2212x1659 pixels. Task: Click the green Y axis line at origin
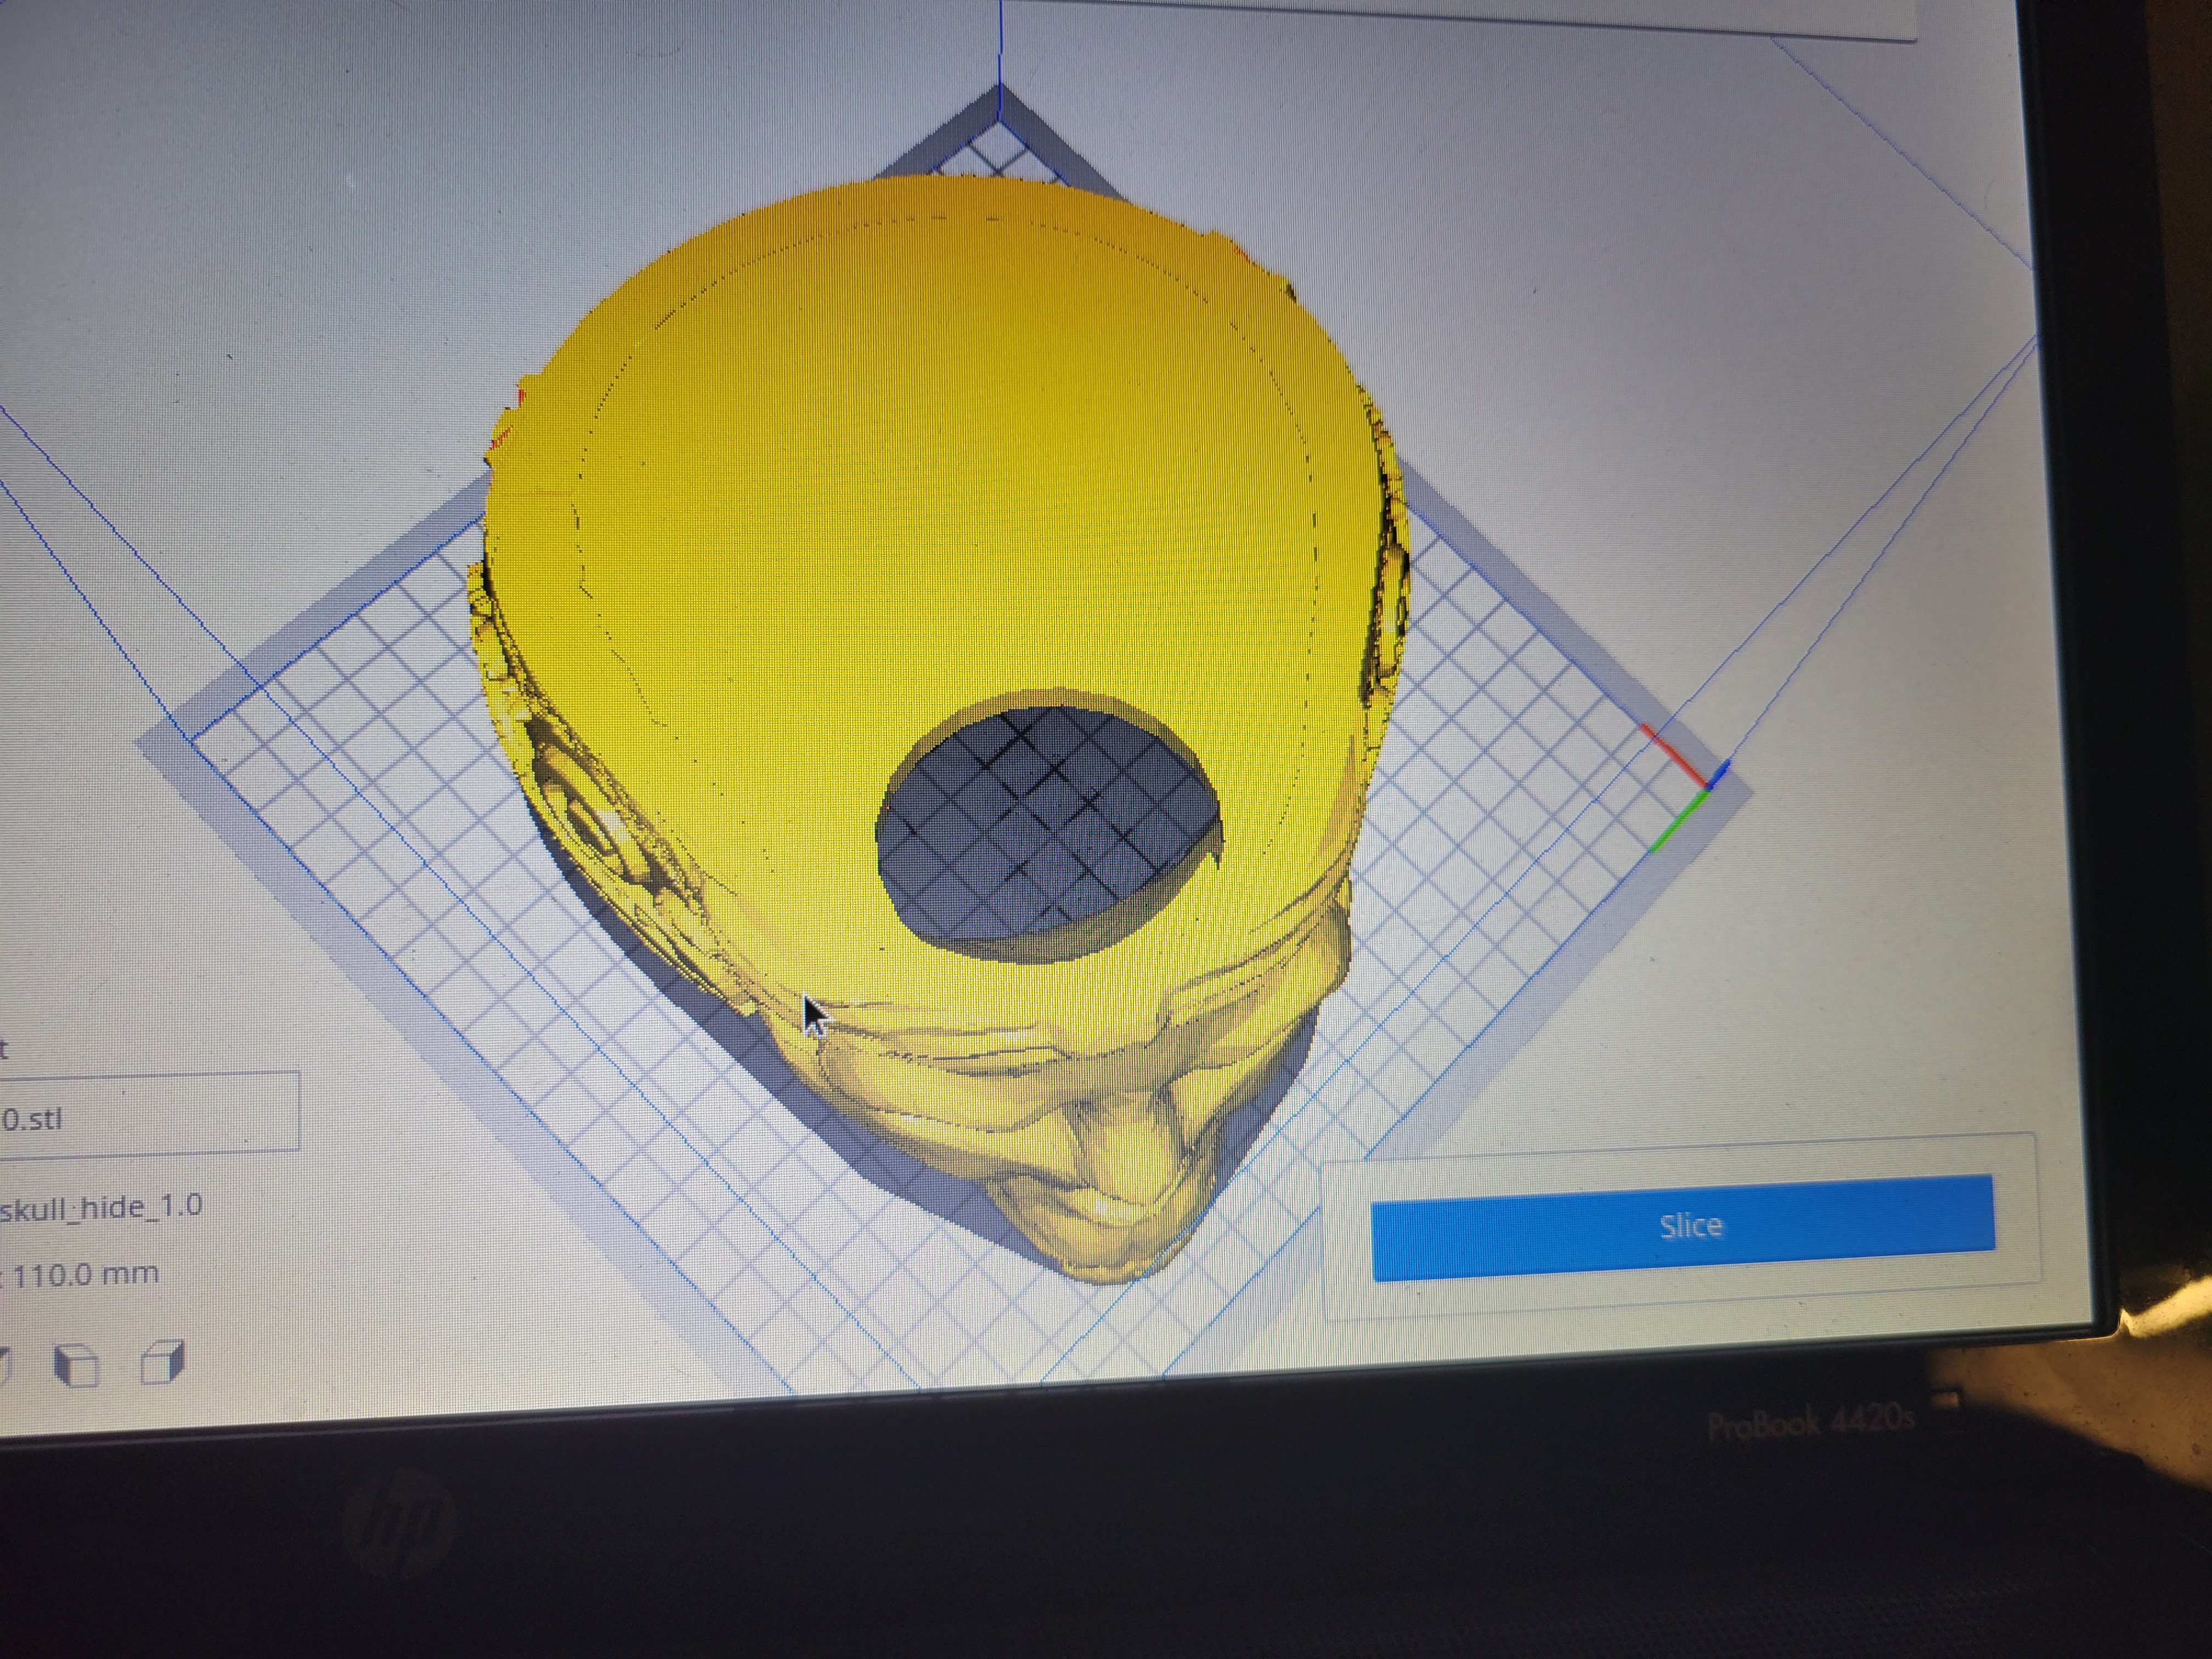[1678, 822]
